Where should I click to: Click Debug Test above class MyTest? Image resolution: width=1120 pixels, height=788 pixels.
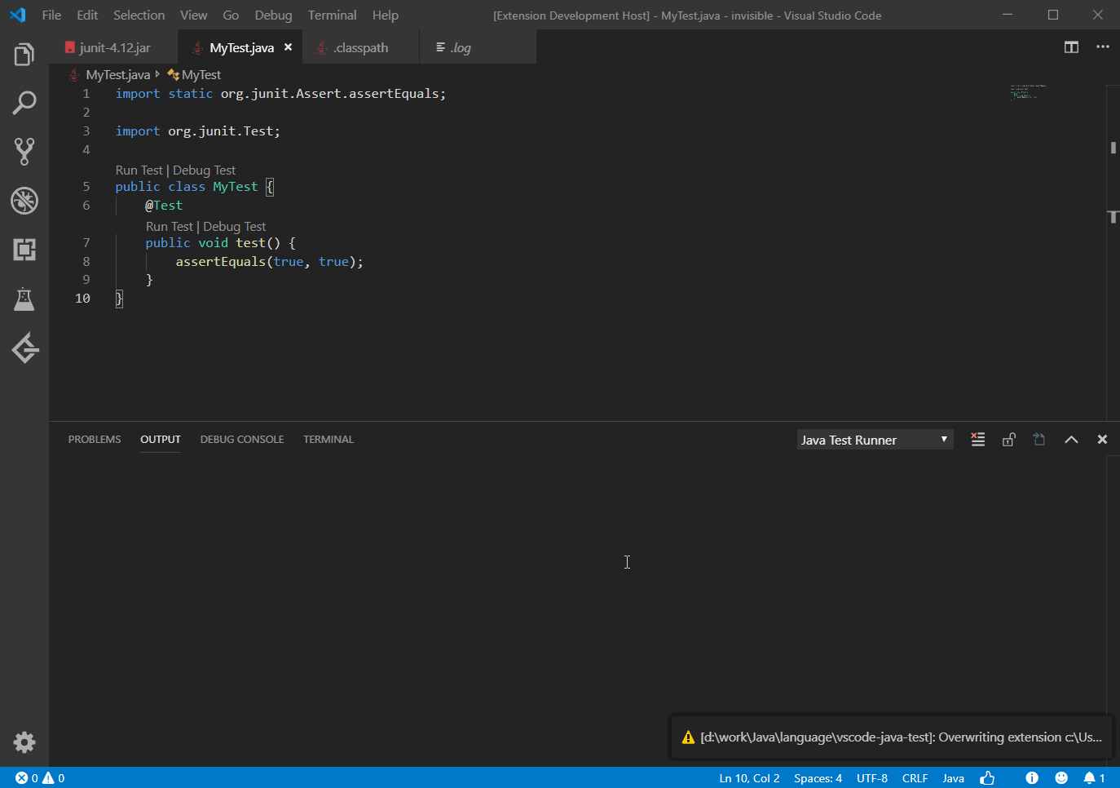click(204, 170)
